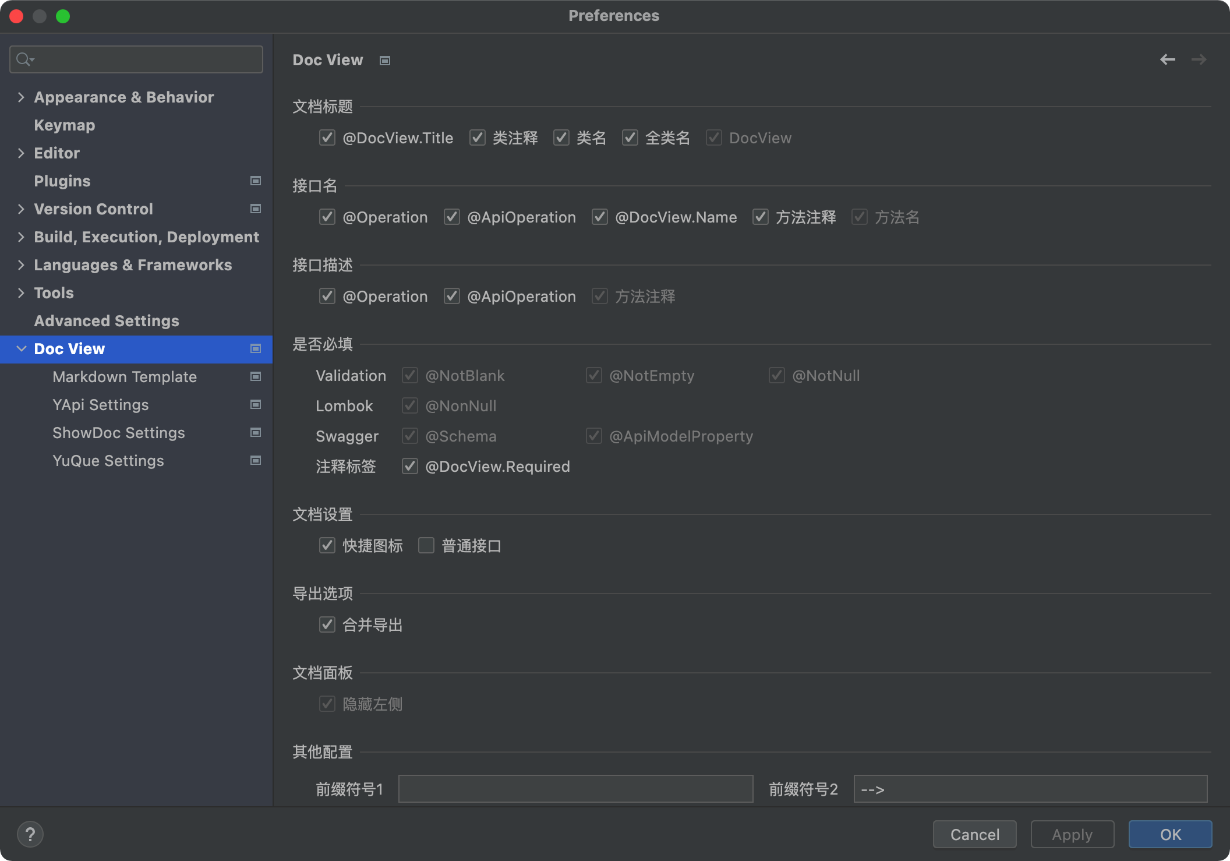Screen dimensions: 1230x861
Task: Click the OK button
Action: (x=1169, y=834)
